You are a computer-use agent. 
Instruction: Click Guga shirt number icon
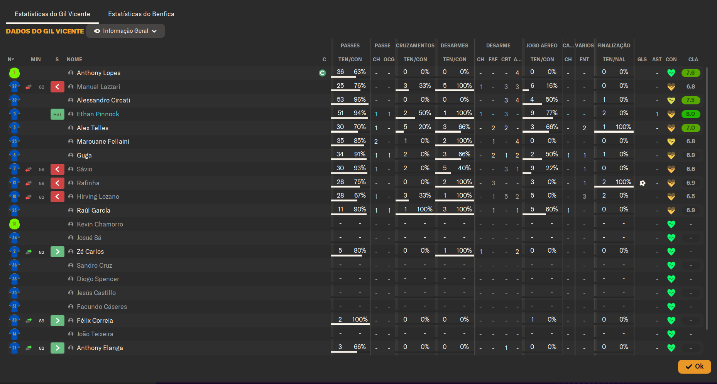(14, 155)
